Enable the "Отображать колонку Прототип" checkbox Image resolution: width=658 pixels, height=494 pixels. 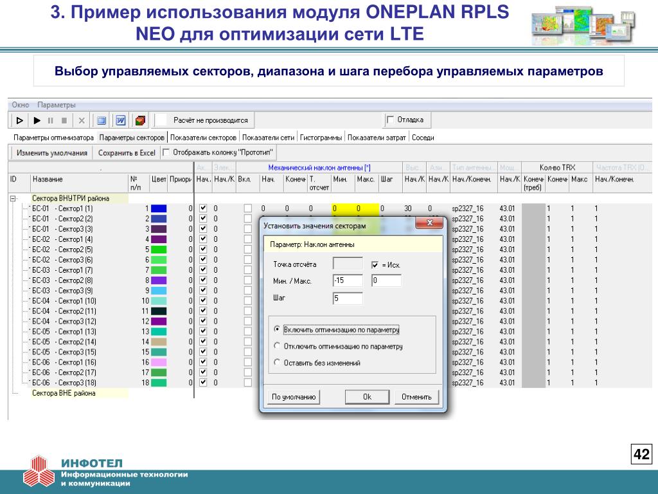point(166,152)
